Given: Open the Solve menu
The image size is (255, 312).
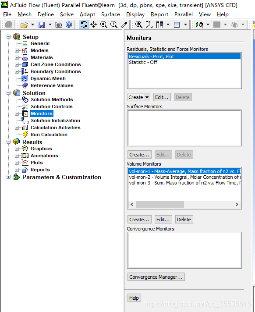Looking at the screenshot, I should [67, 14].
